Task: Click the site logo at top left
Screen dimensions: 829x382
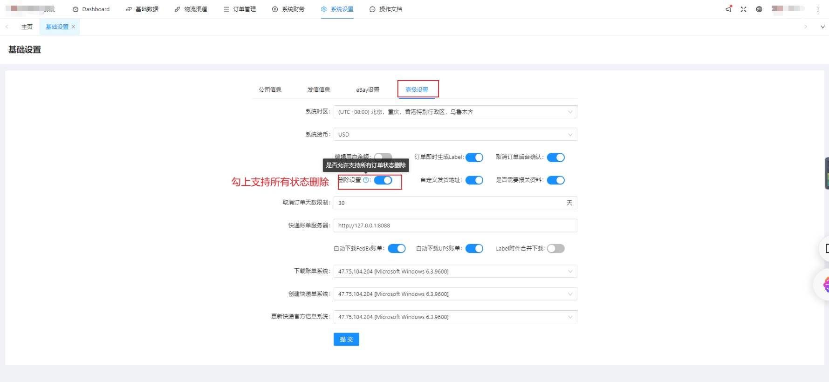Action: 30,9
